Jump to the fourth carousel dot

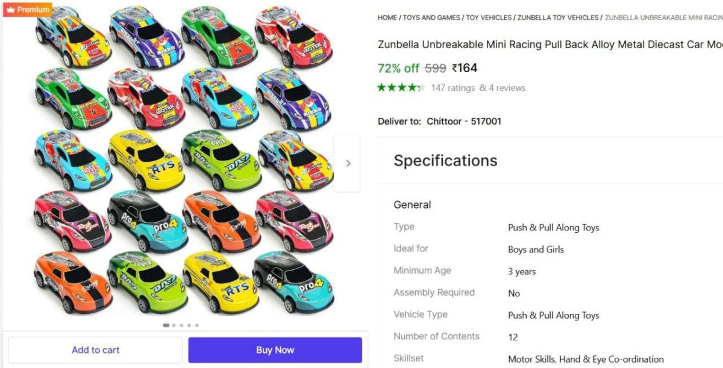(189, 325)
